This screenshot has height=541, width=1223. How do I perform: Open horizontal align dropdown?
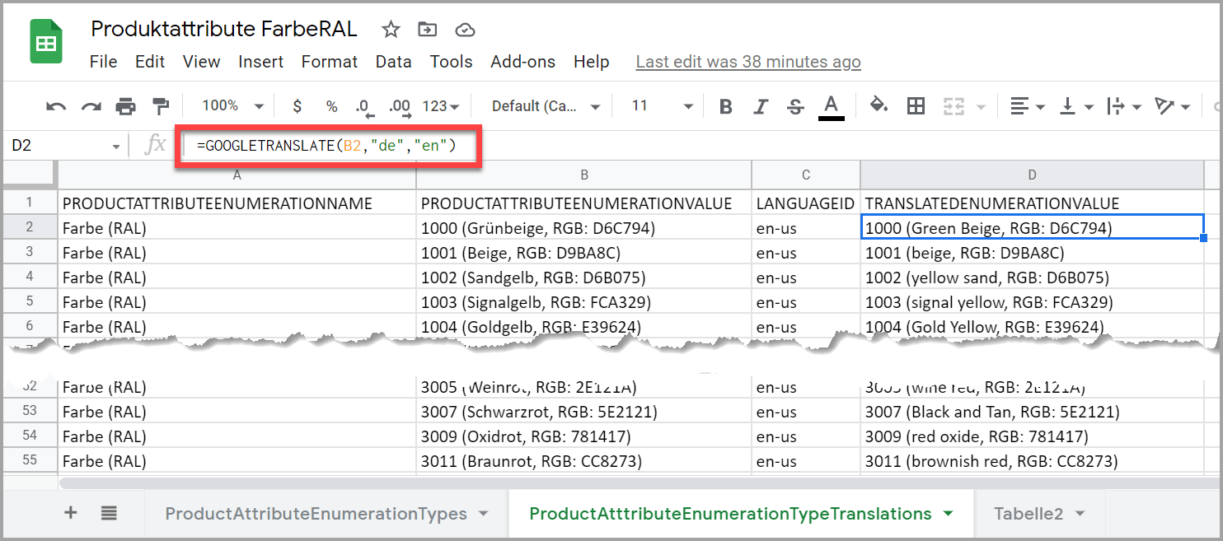pyautogui.click(x=1028, y=106)
